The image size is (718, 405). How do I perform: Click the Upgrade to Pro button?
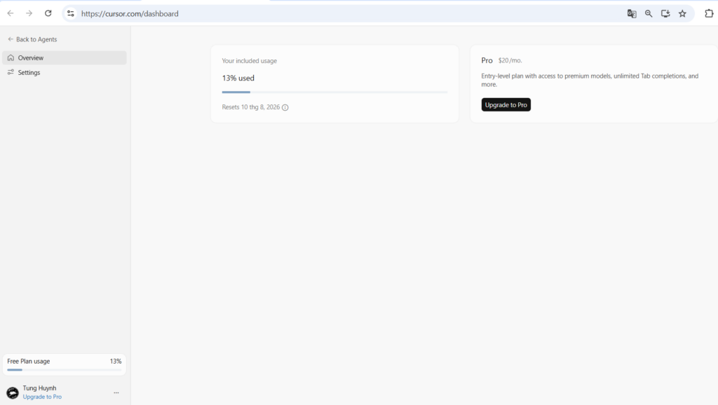click(x=506, y=105)
